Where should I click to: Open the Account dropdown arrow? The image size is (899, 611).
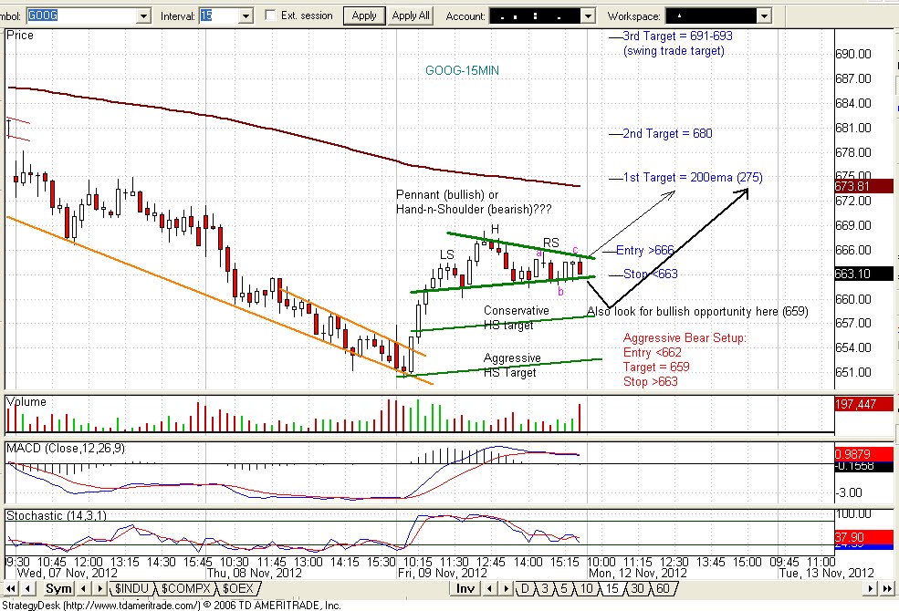pyautogui.click(x=588, y=16)
